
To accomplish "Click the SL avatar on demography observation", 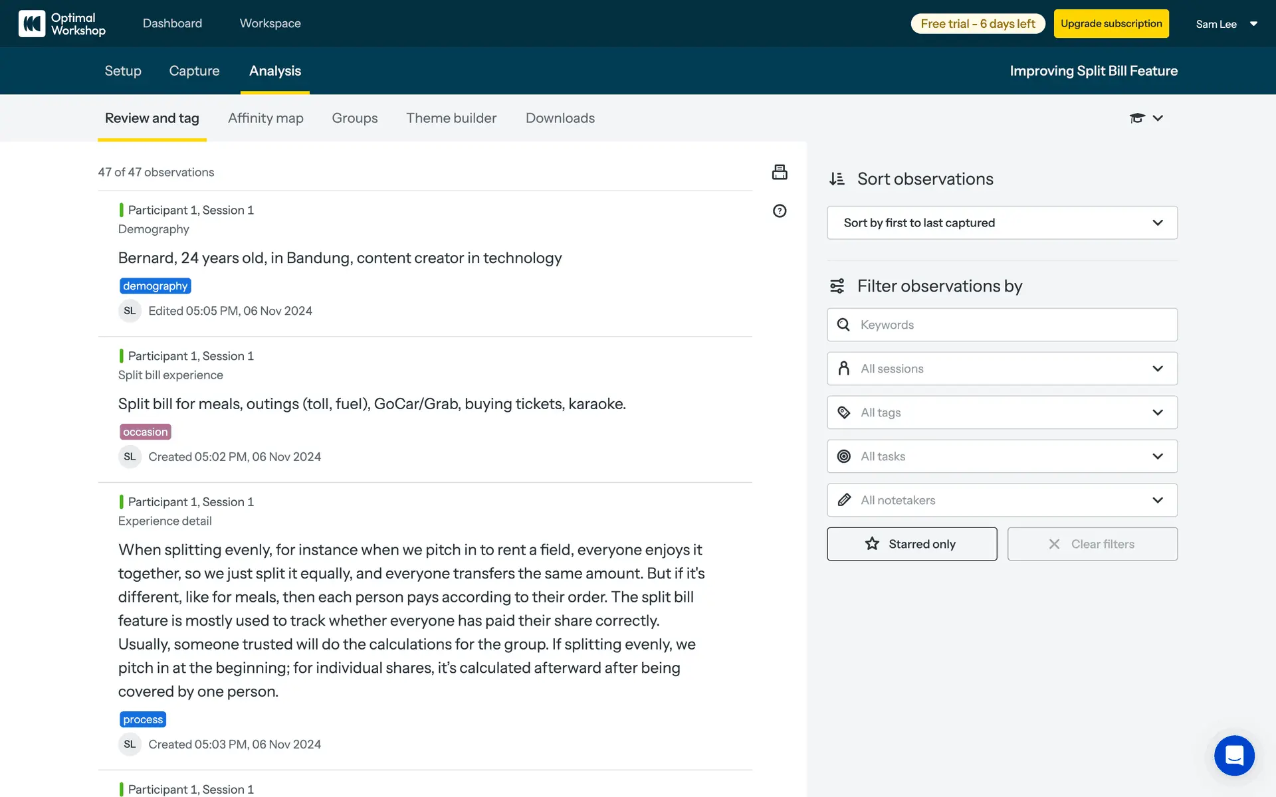I will click(130, 311).
